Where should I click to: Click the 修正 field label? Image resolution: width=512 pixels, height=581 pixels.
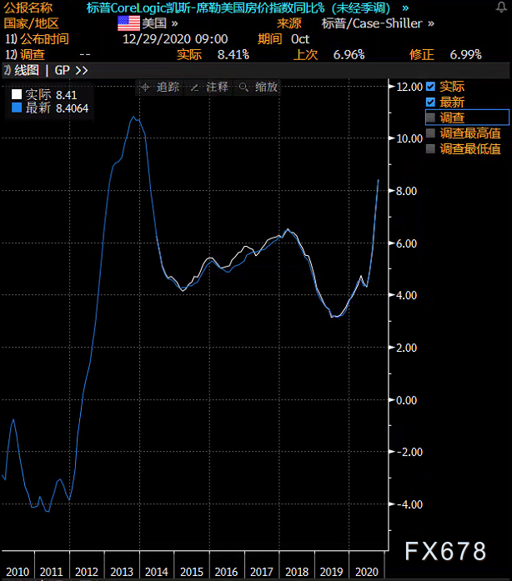422,55
